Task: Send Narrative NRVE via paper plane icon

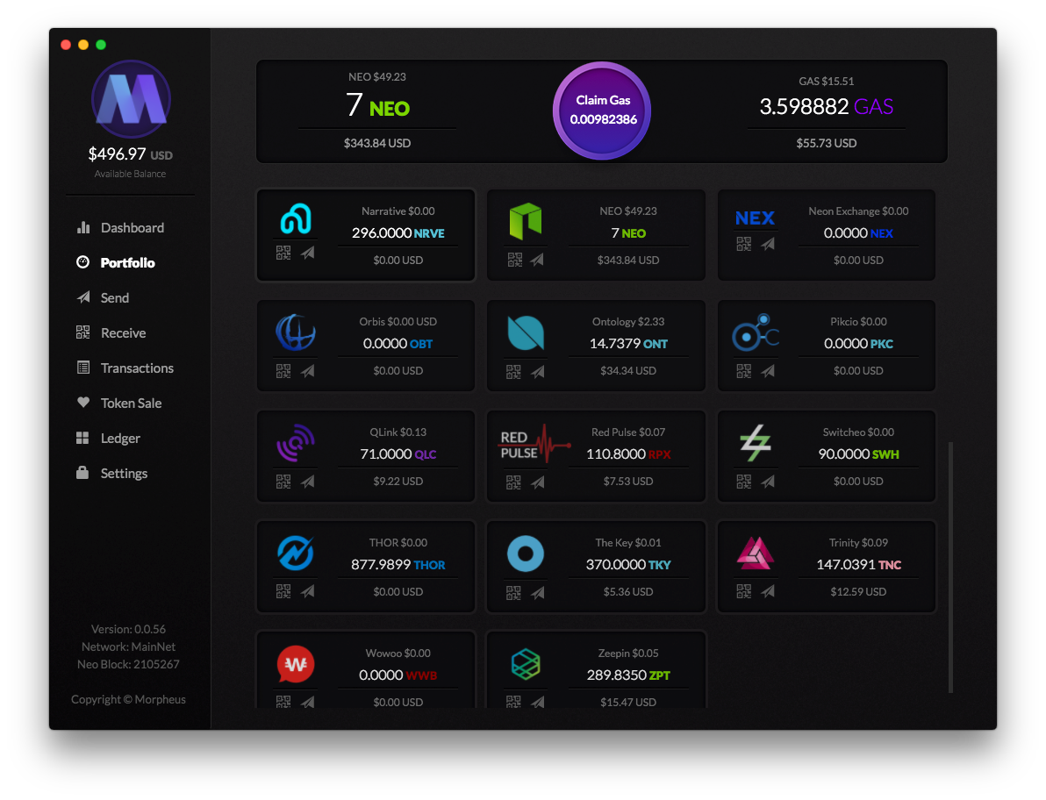Action: 307,253
